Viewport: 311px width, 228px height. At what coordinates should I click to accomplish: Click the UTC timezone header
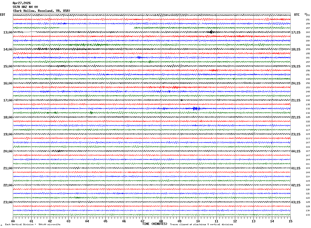point(297,15)
